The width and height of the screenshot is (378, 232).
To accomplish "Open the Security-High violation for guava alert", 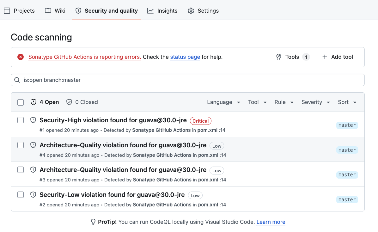I will [x=113, y=120].
